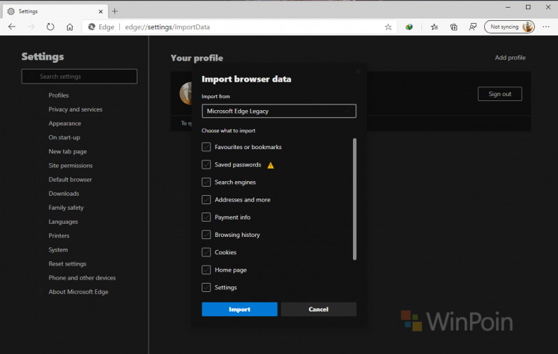Toggle the Settings import checkbox

206,287
